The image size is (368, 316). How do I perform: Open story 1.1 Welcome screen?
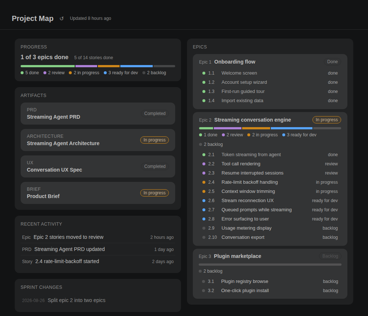click(270, 73)
